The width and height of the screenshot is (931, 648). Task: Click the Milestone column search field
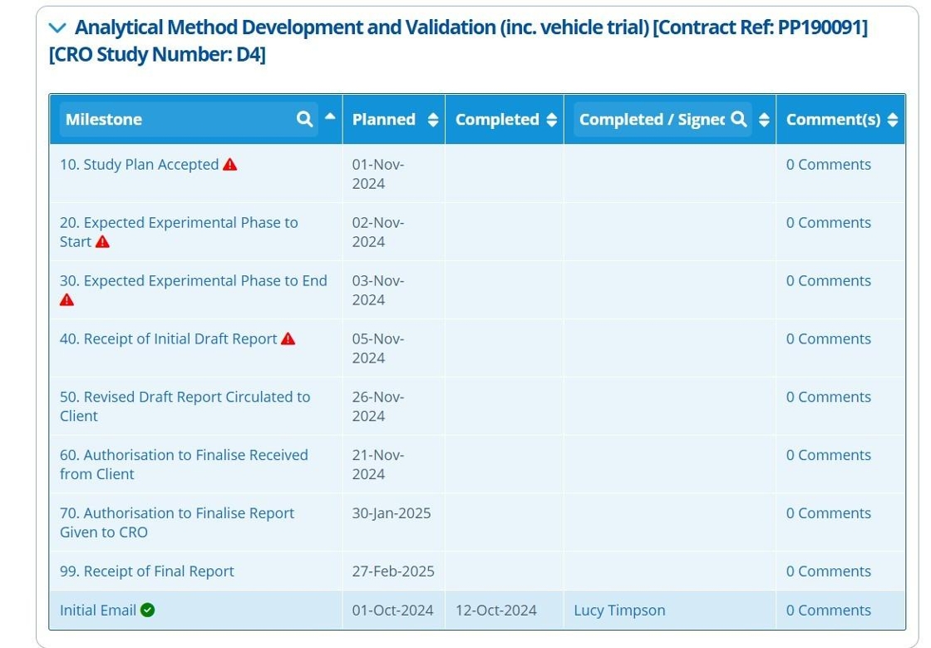click(176, 120)
